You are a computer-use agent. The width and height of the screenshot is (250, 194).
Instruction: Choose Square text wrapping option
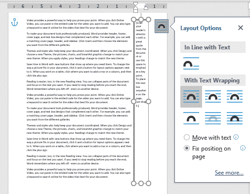pyautogui.click(x=191, y=97)
